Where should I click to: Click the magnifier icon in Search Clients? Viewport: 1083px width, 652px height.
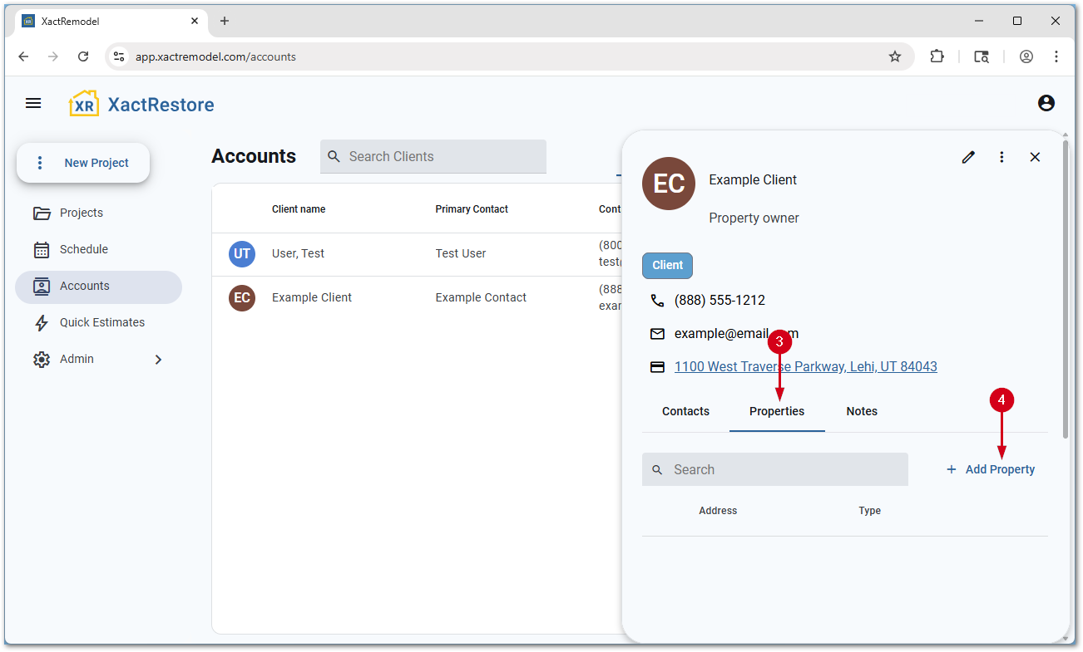[334, 156]
